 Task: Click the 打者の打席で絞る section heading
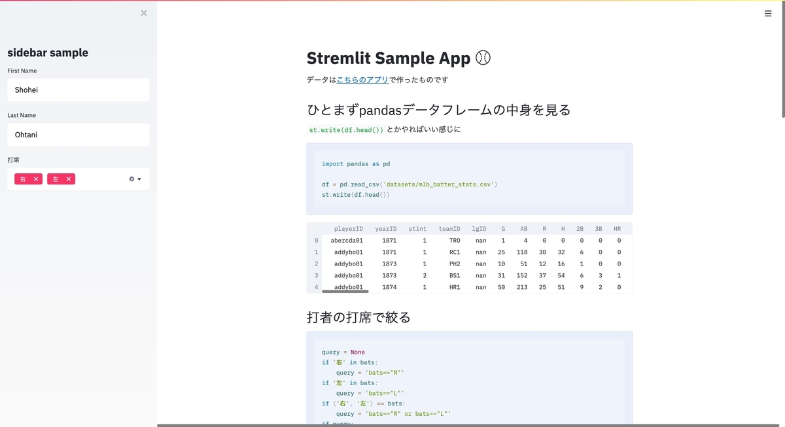click(x=357, y=316)
